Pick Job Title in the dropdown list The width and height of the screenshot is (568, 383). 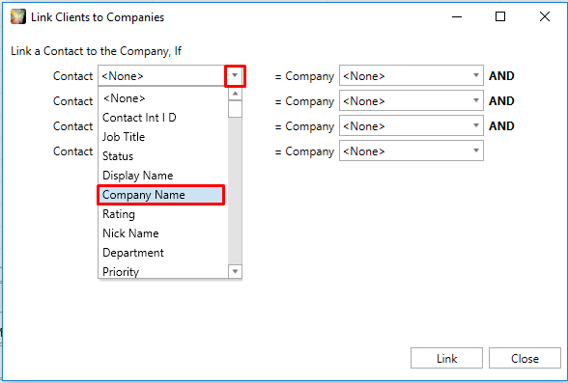[163, 137]
